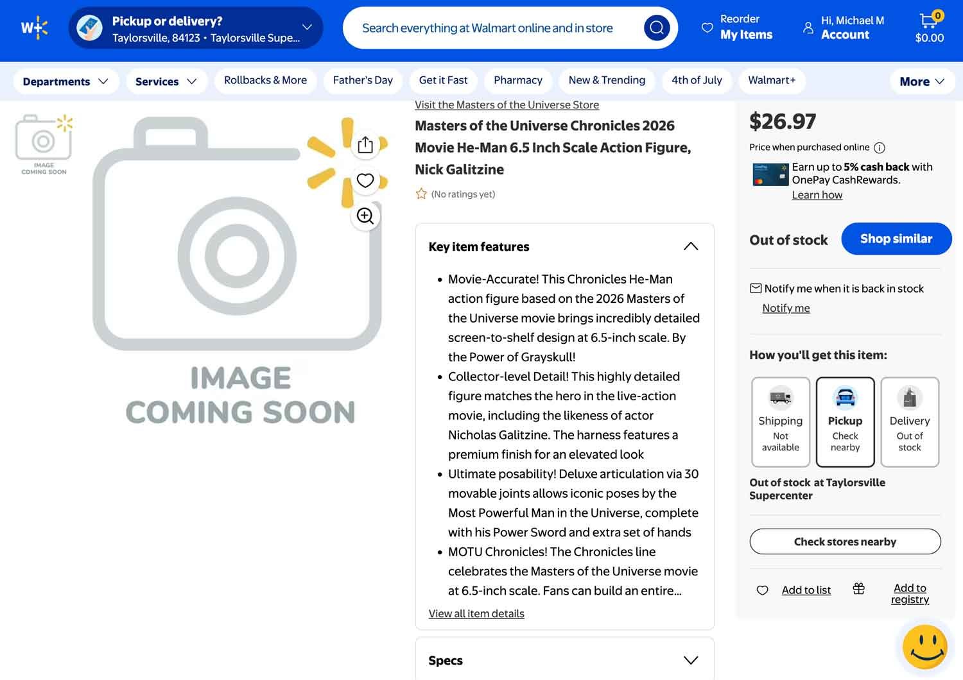Click the No ratings yet text
Screen dimensions: 963x680
tap(463, 194)
